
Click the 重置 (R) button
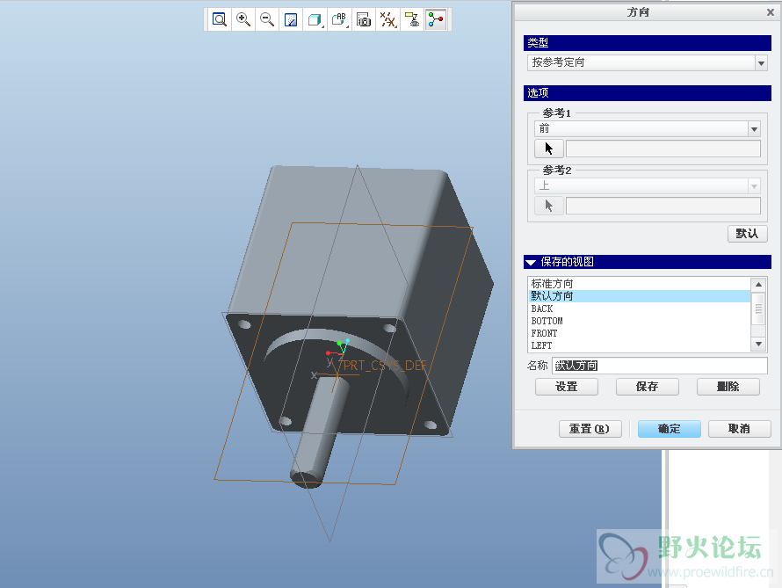(590, 429)
